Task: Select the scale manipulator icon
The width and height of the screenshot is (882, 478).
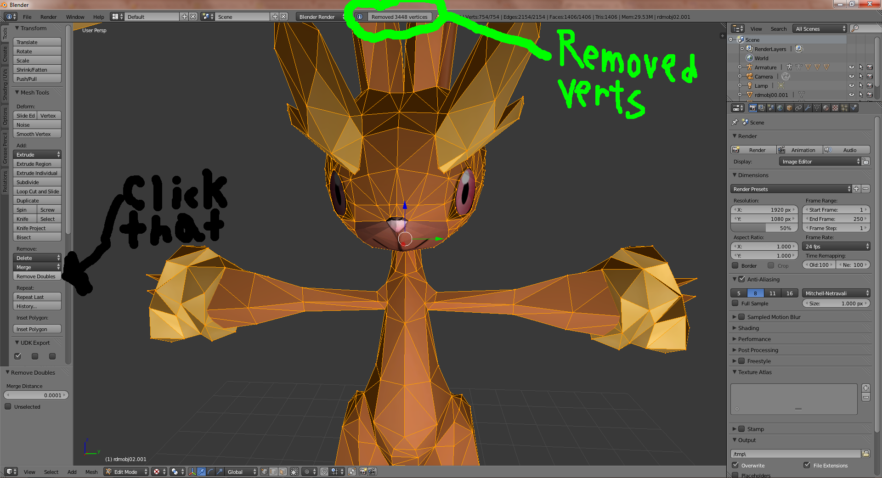Action: [220, 472]
